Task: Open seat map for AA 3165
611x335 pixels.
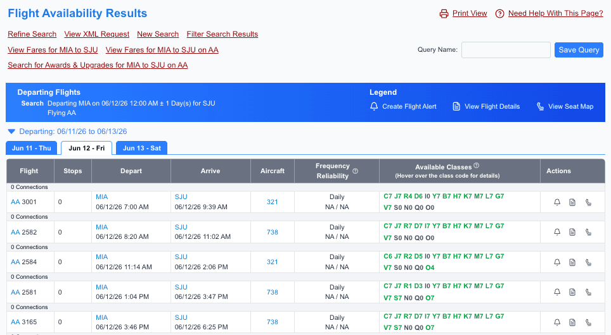Action: [588, 322]
